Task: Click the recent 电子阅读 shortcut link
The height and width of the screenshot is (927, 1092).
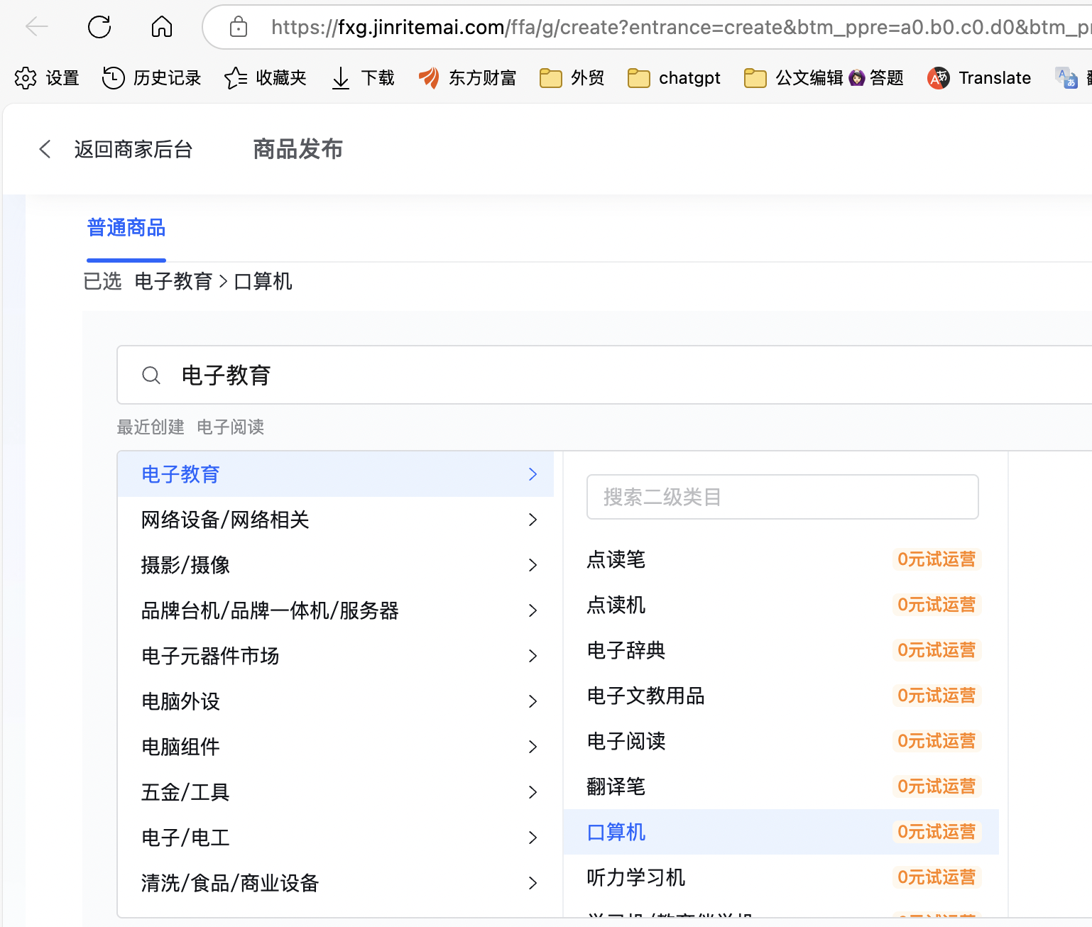Action: pyautogui.click(x=230, y=427)
